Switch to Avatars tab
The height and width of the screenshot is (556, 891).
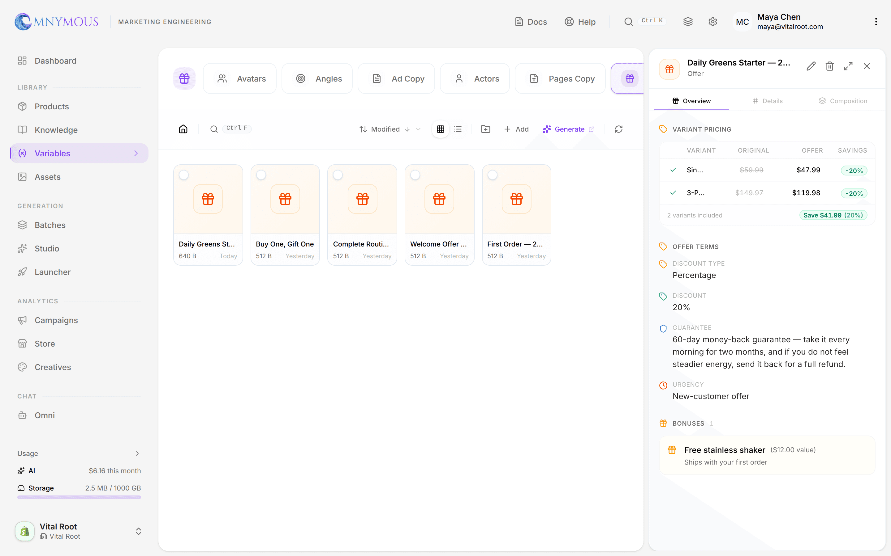240,78
